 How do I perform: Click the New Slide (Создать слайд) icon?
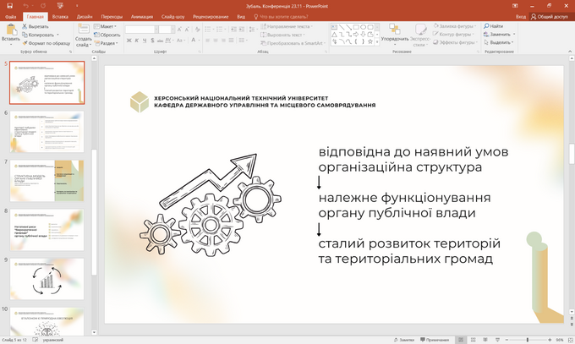point(83,30)
